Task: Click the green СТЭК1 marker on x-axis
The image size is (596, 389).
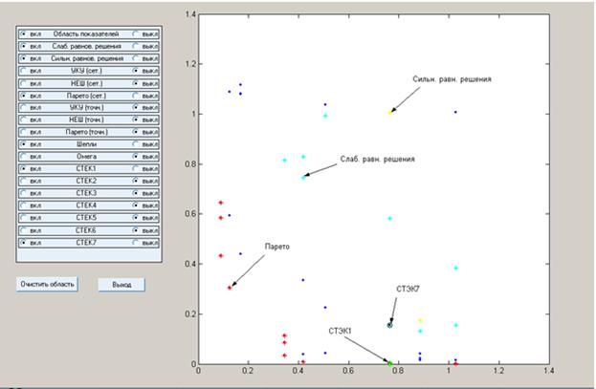Action: 389,362
